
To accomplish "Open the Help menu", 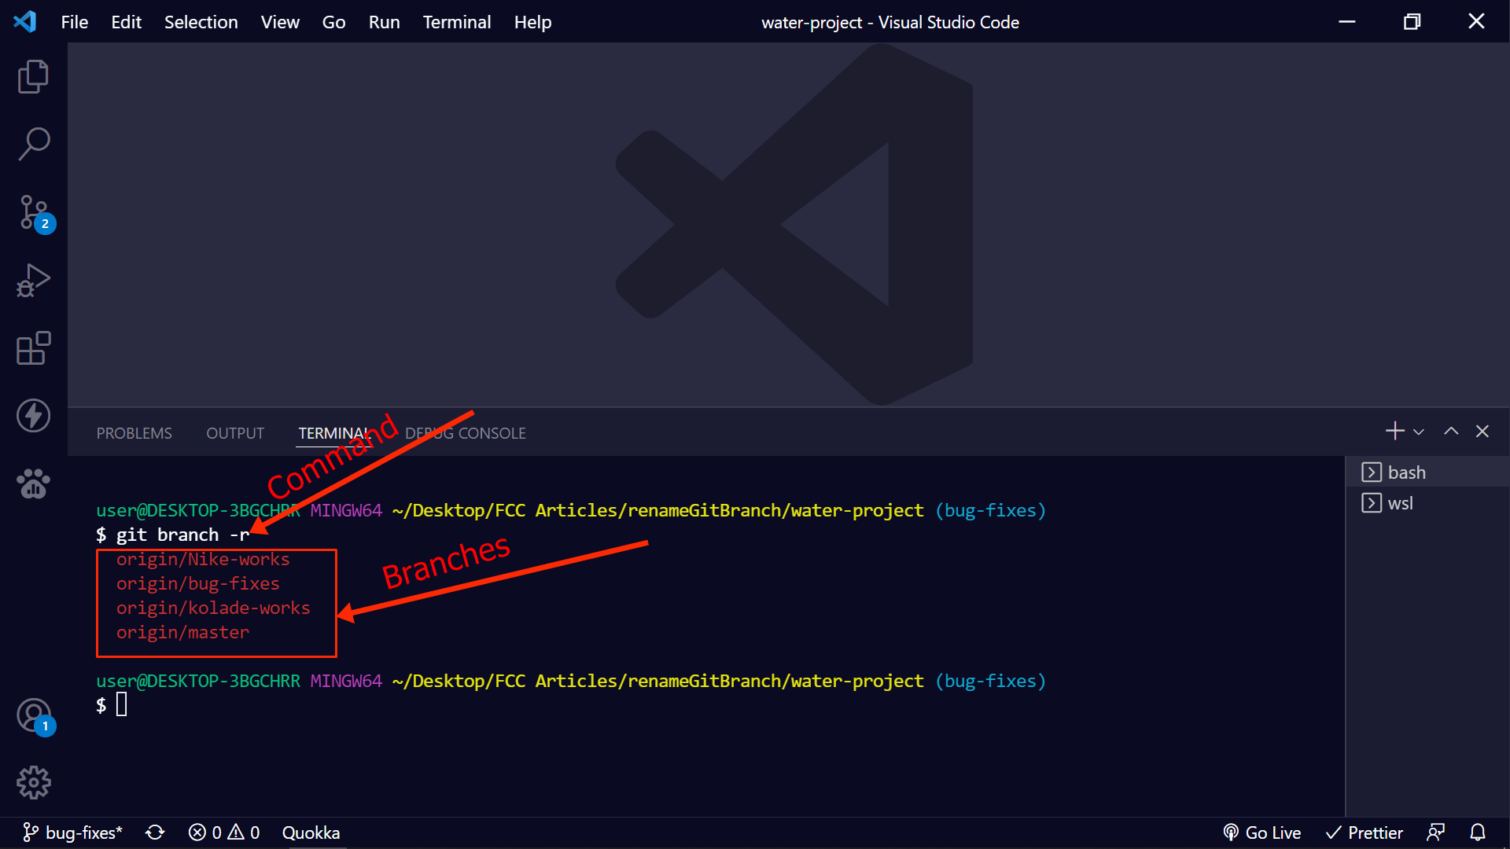I will [x=532, y=22].
